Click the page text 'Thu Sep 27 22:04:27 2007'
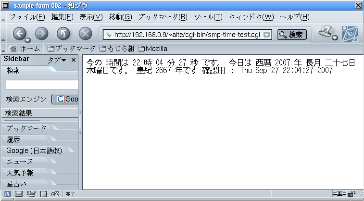 click(x=287, y=70)
